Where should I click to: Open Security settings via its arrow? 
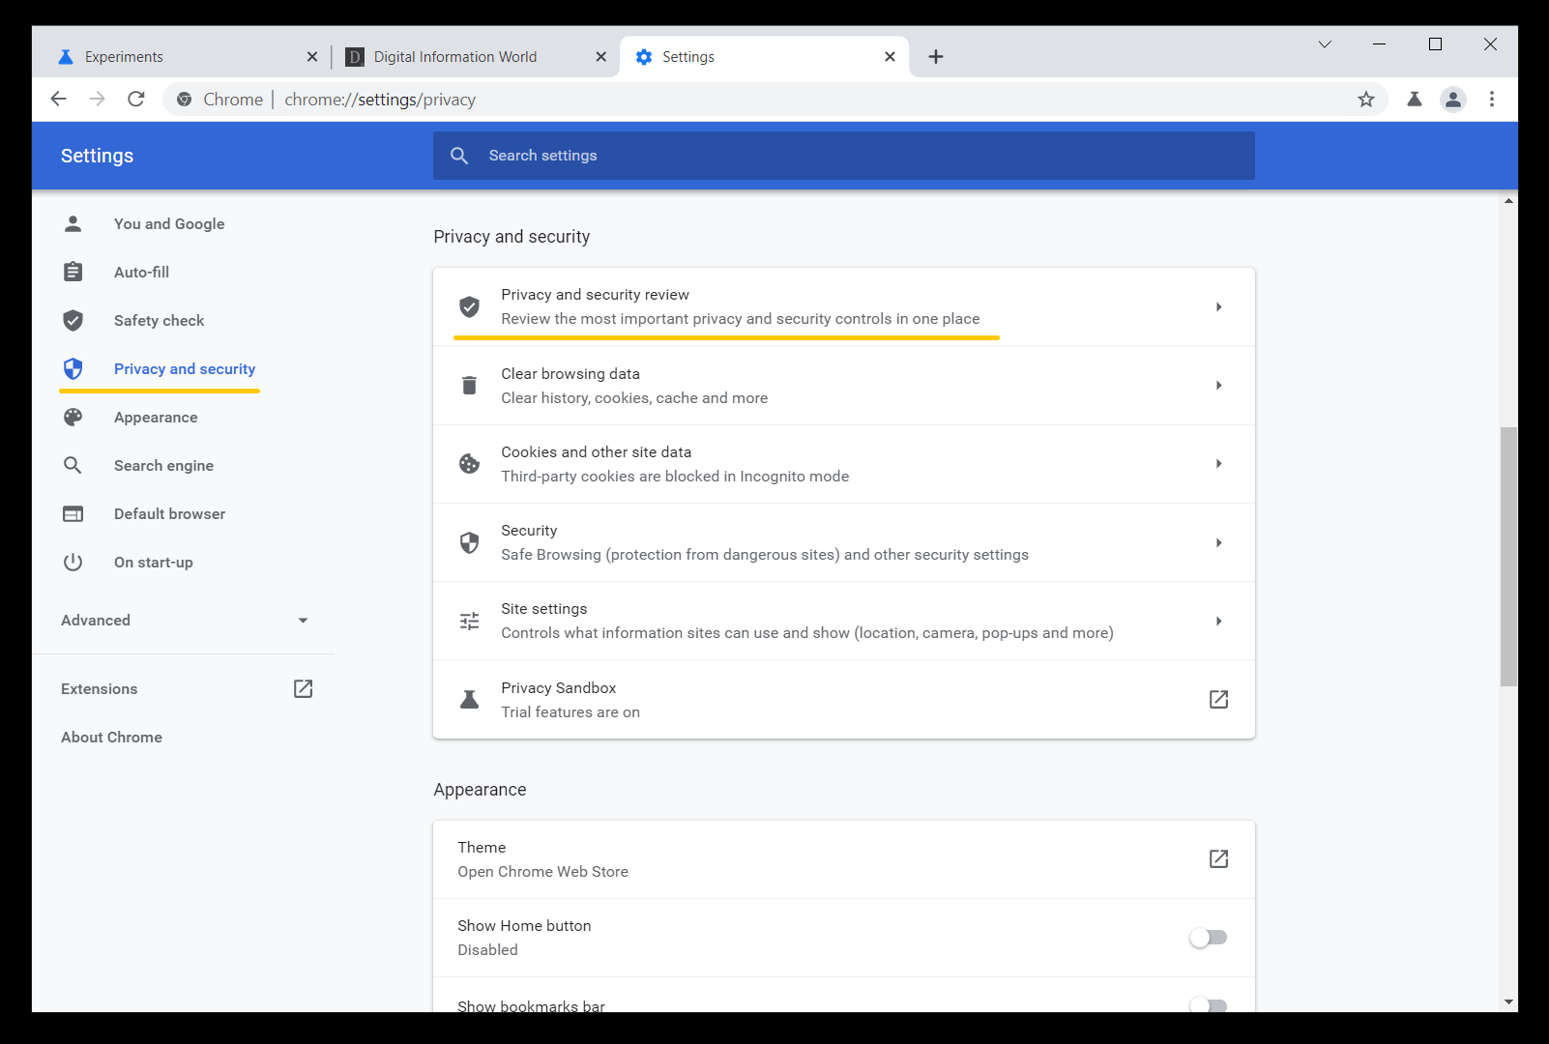[1218, 542]
